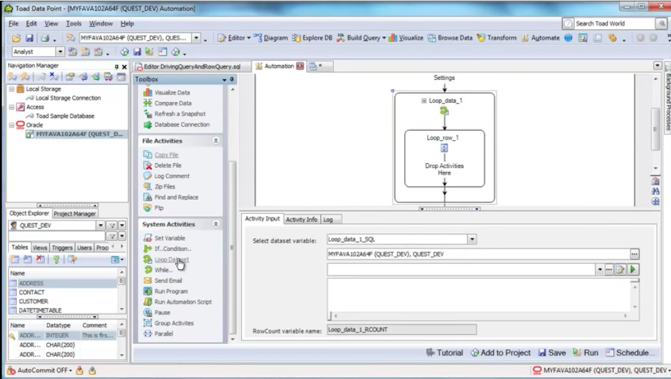Select the Send Email activity

coord(168,280)
